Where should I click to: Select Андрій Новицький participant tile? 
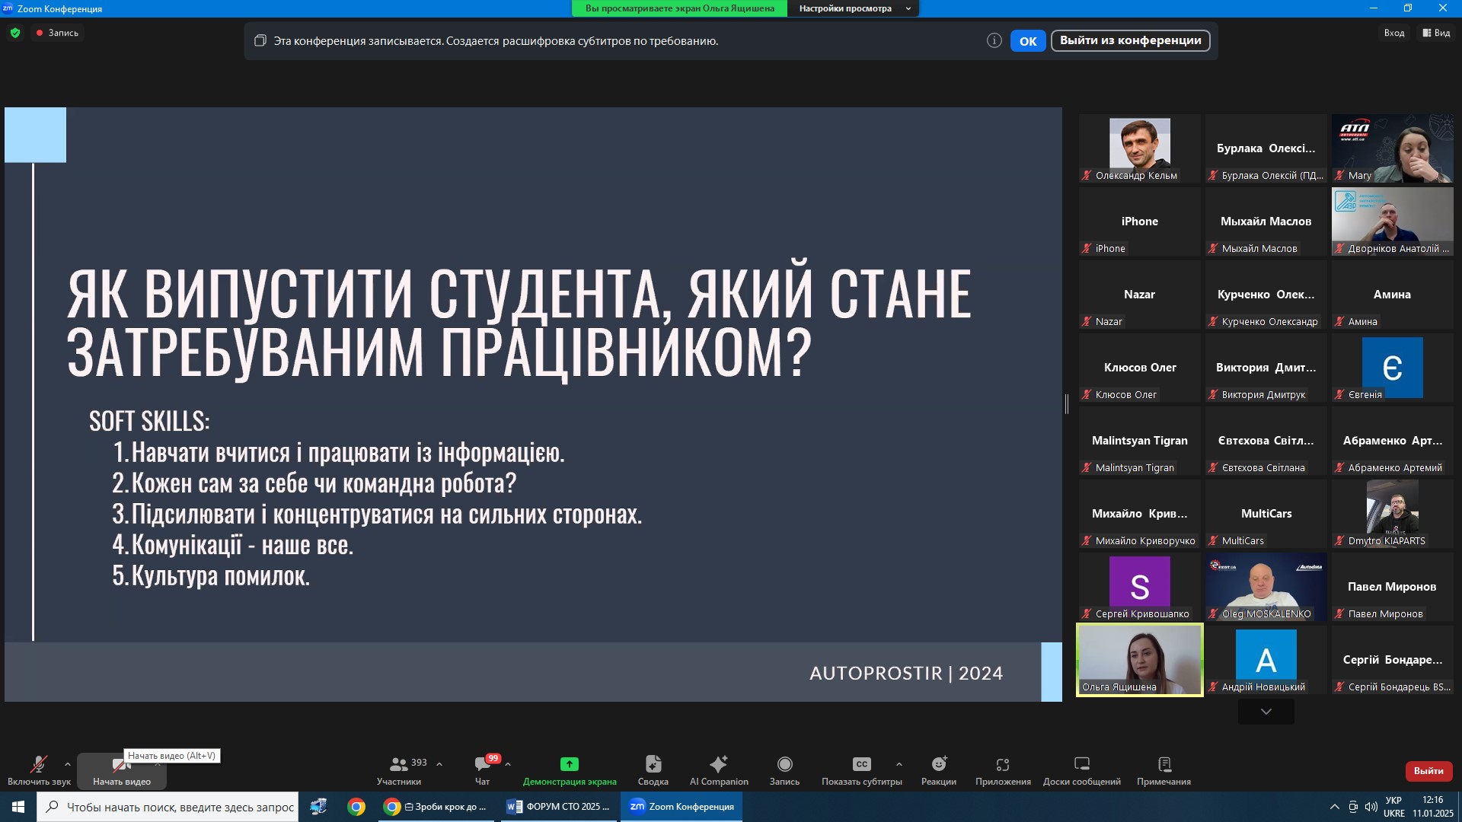(x=1266, y=660)
